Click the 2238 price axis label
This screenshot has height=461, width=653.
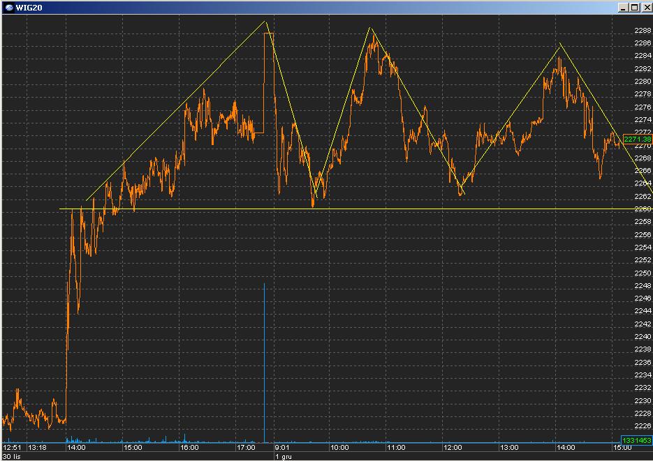point(642,349)
